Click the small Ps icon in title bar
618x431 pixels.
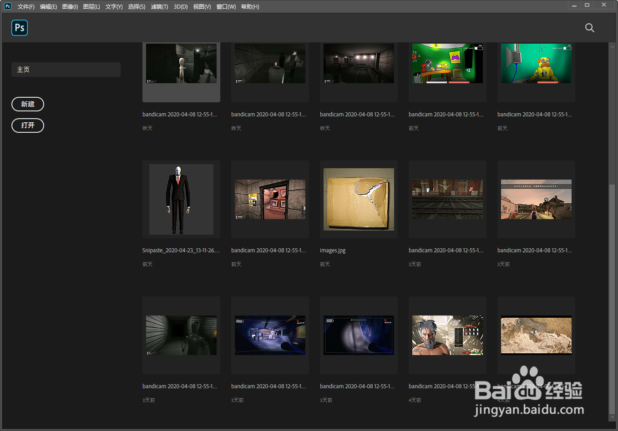pyautogui.click(x=8, y=6)
